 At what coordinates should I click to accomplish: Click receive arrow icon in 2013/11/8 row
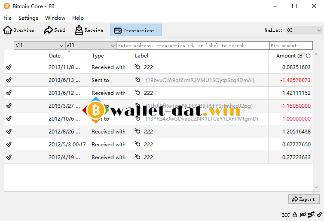[x=138, y=67]
